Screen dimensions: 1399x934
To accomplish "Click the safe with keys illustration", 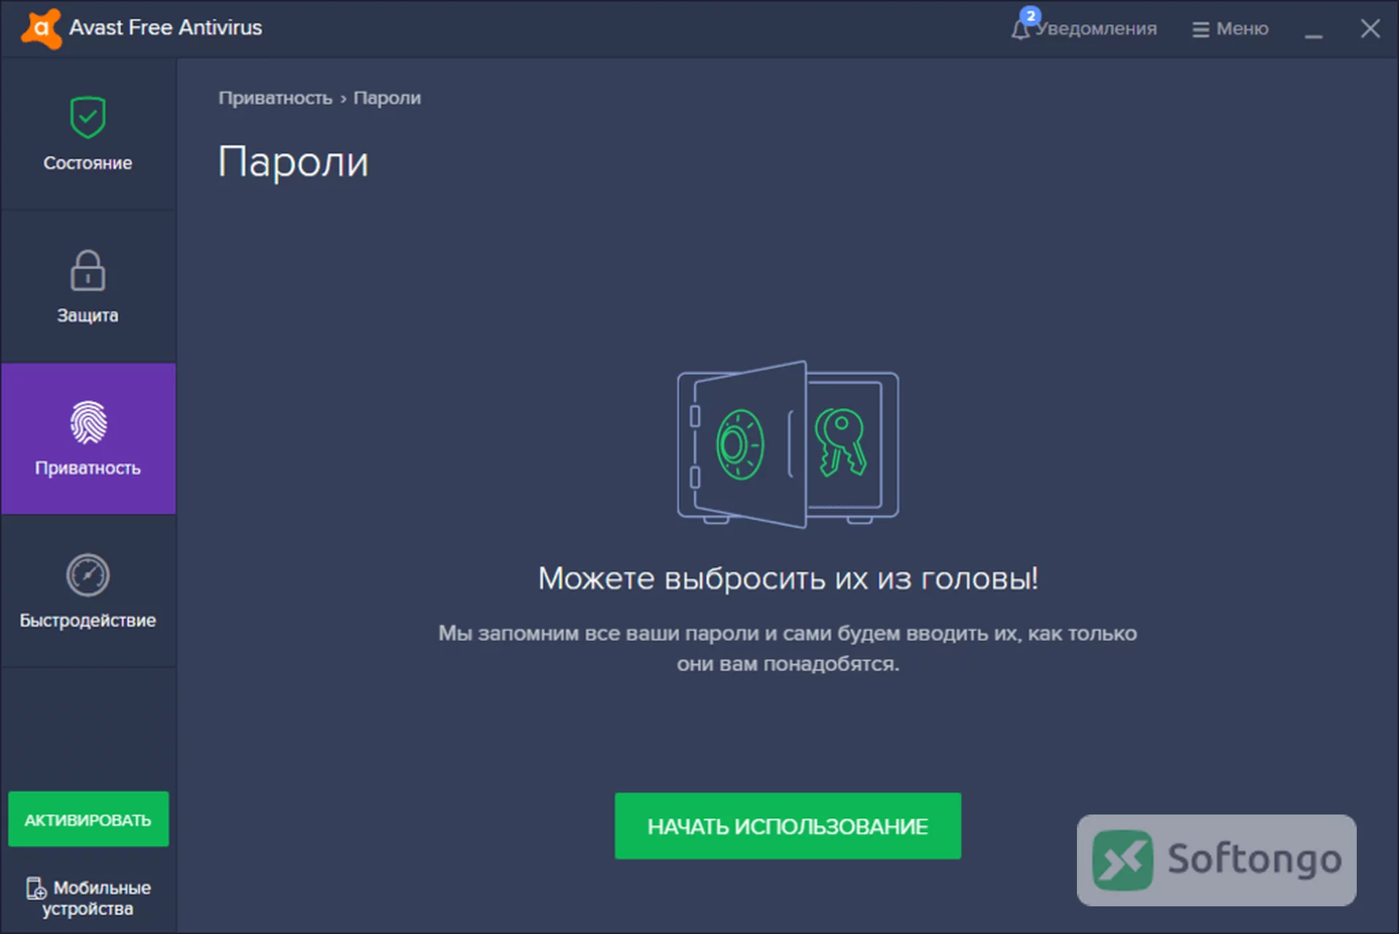I will [x=788, y=444].
